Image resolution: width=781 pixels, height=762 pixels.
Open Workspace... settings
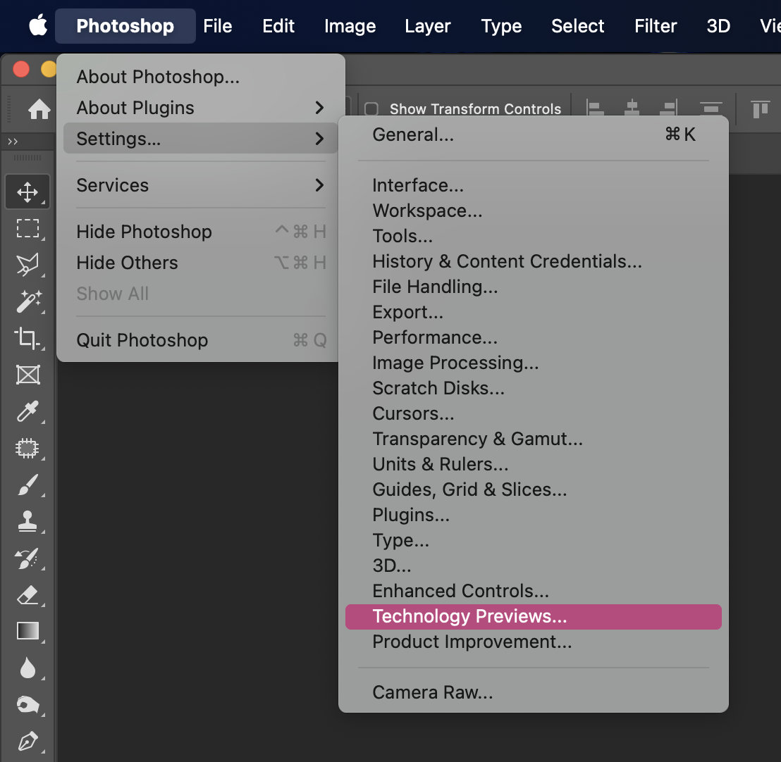click(534, 211)
